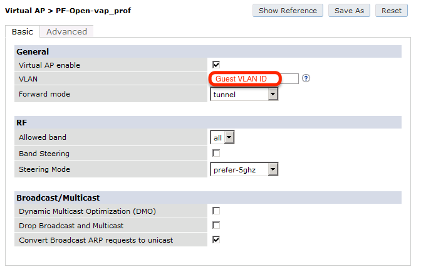Click the Forward mode label

point(44,94)
